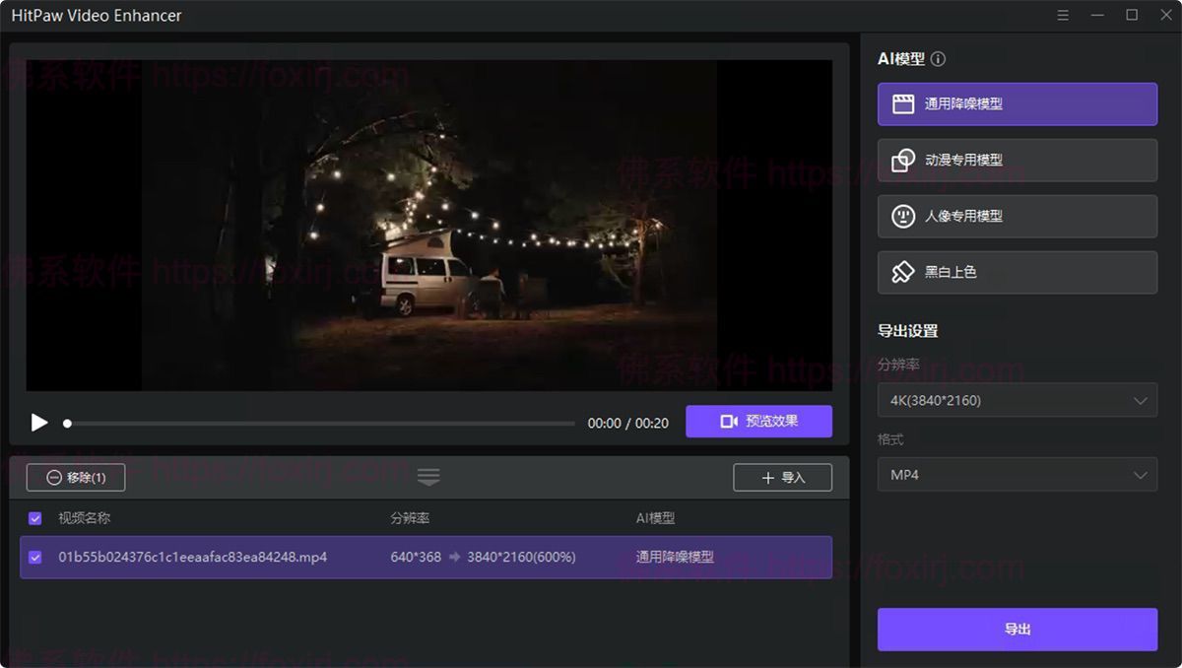Select the 人像专用模型 portrait model
The image size is (1182, 668).
point(1017,216)
